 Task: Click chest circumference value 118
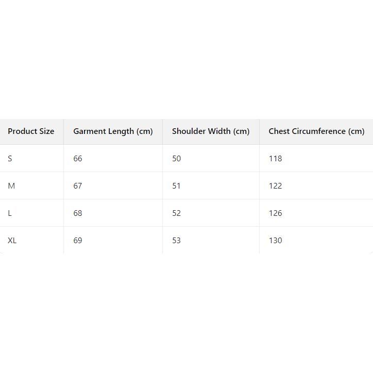pos(276,159)
